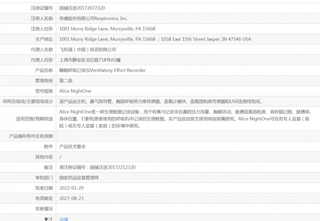Click the attachment value 产品技术要求
The width and height of the screenshot is (320, 221).
72,147
